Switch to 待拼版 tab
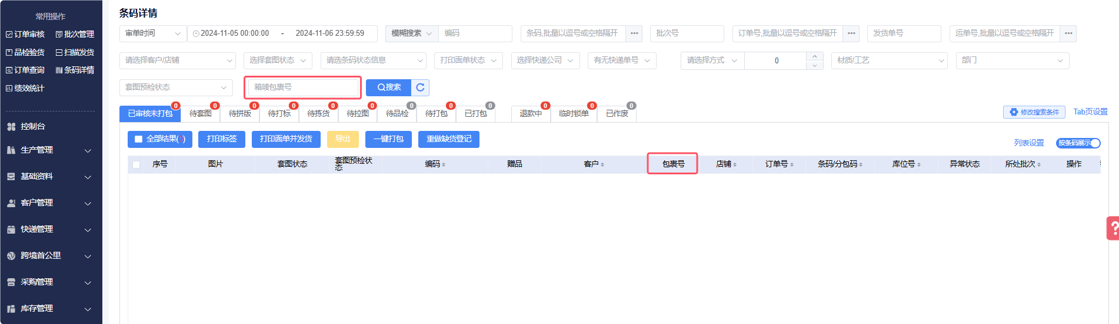1119x324 pixels. [240, 114]
